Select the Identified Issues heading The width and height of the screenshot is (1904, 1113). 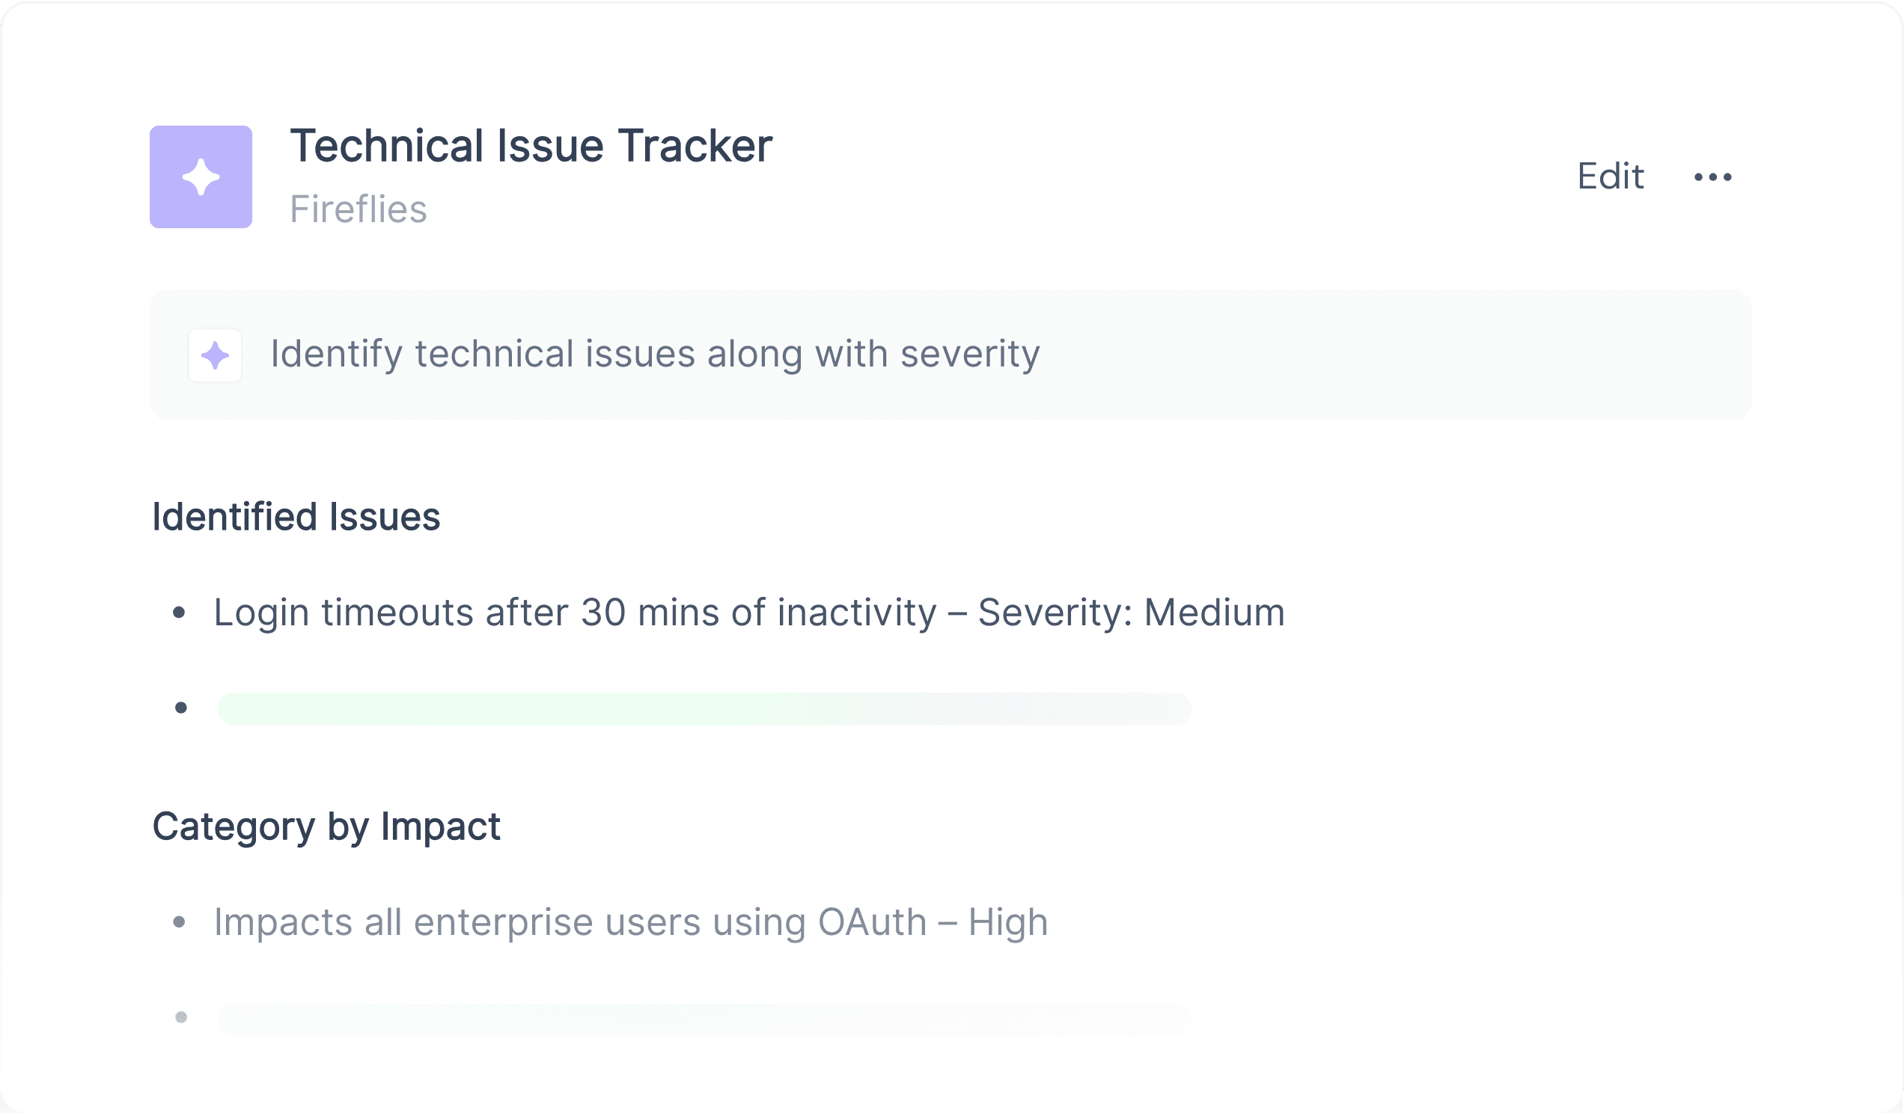(x=296, y=518)
